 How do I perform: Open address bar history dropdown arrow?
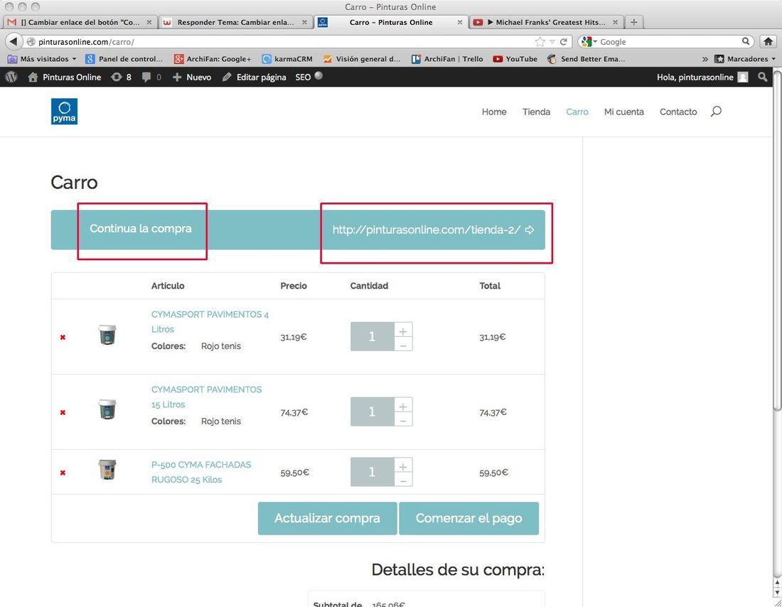tap(552, 42)
